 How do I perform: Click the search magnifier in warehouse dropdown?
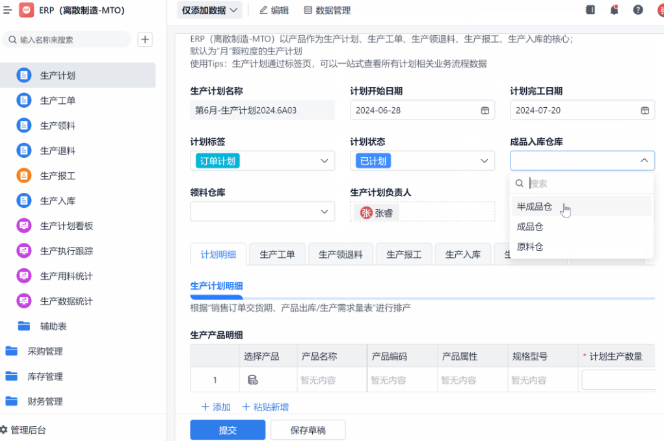point(519,184)
